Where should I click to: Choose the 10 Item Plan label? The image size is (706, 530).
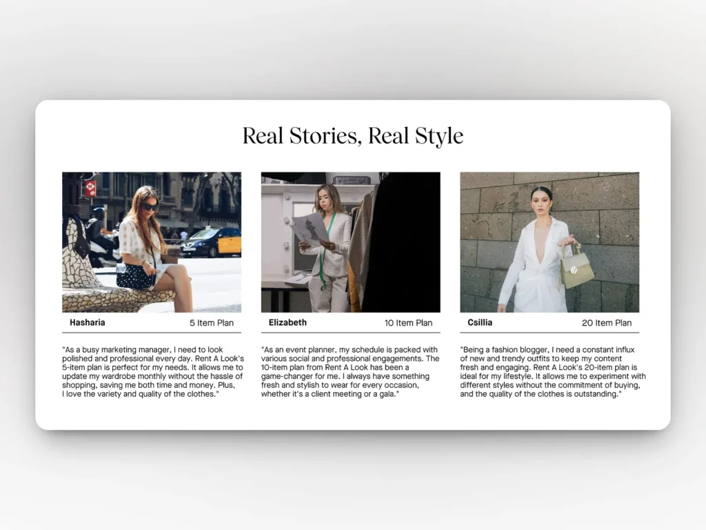[408, 323]
